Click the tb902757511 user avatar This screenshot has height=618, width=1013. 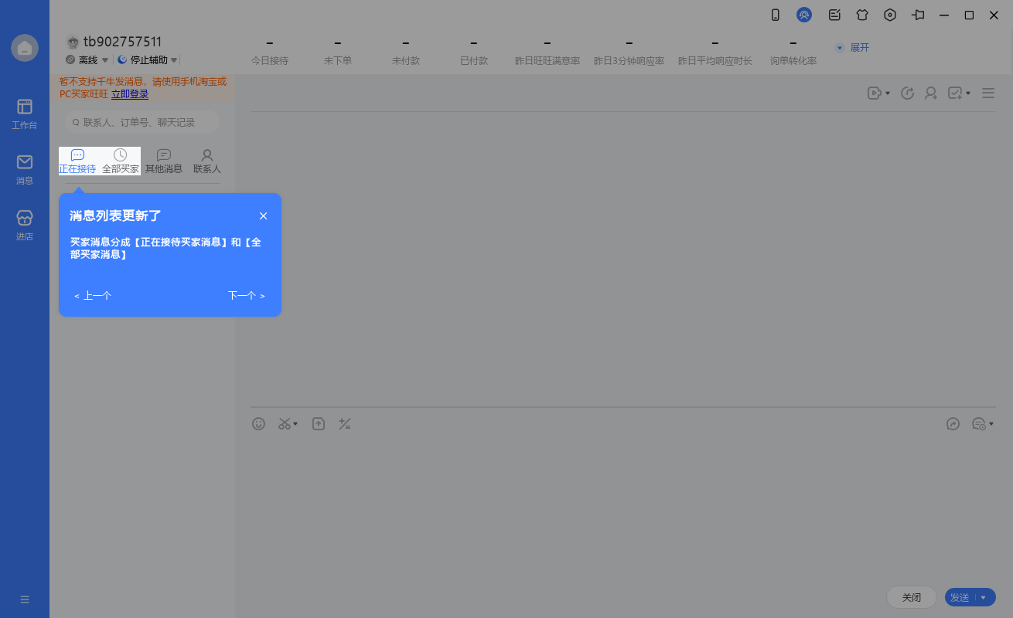(x=73, y=42)
